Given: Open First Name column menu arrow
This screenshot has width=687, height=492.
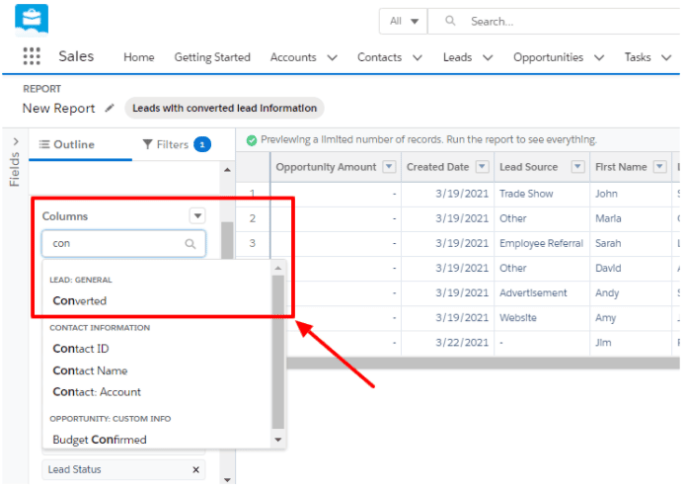Looking at the screenshot, I should tap(659, 167).
